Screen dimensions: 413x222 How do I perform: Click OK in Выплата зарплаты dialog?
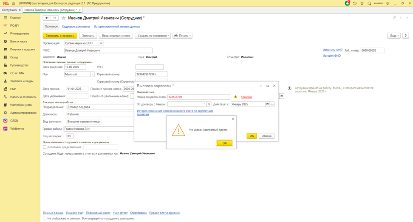pyautogui.click(x=252, y=136)
